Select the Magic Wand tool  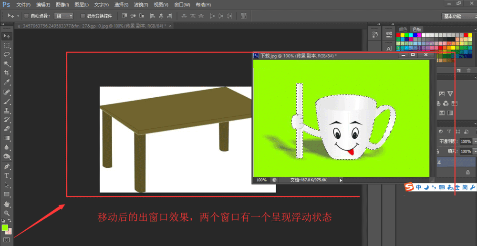coord(7,63)
